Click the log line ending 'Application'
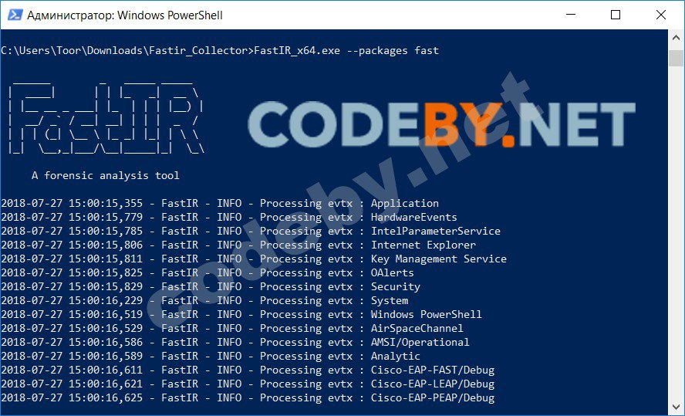685x416 pixels. (x=220, y=204)
